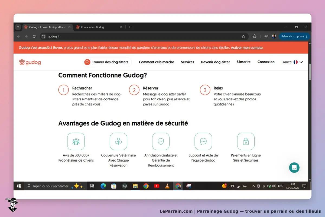Open YouTube app from taskbar

coord(157,186)
